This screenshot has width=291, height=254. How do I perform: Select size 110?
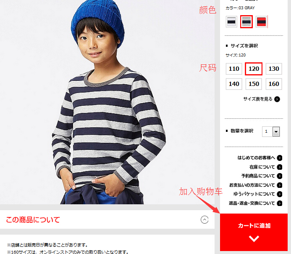234,69
